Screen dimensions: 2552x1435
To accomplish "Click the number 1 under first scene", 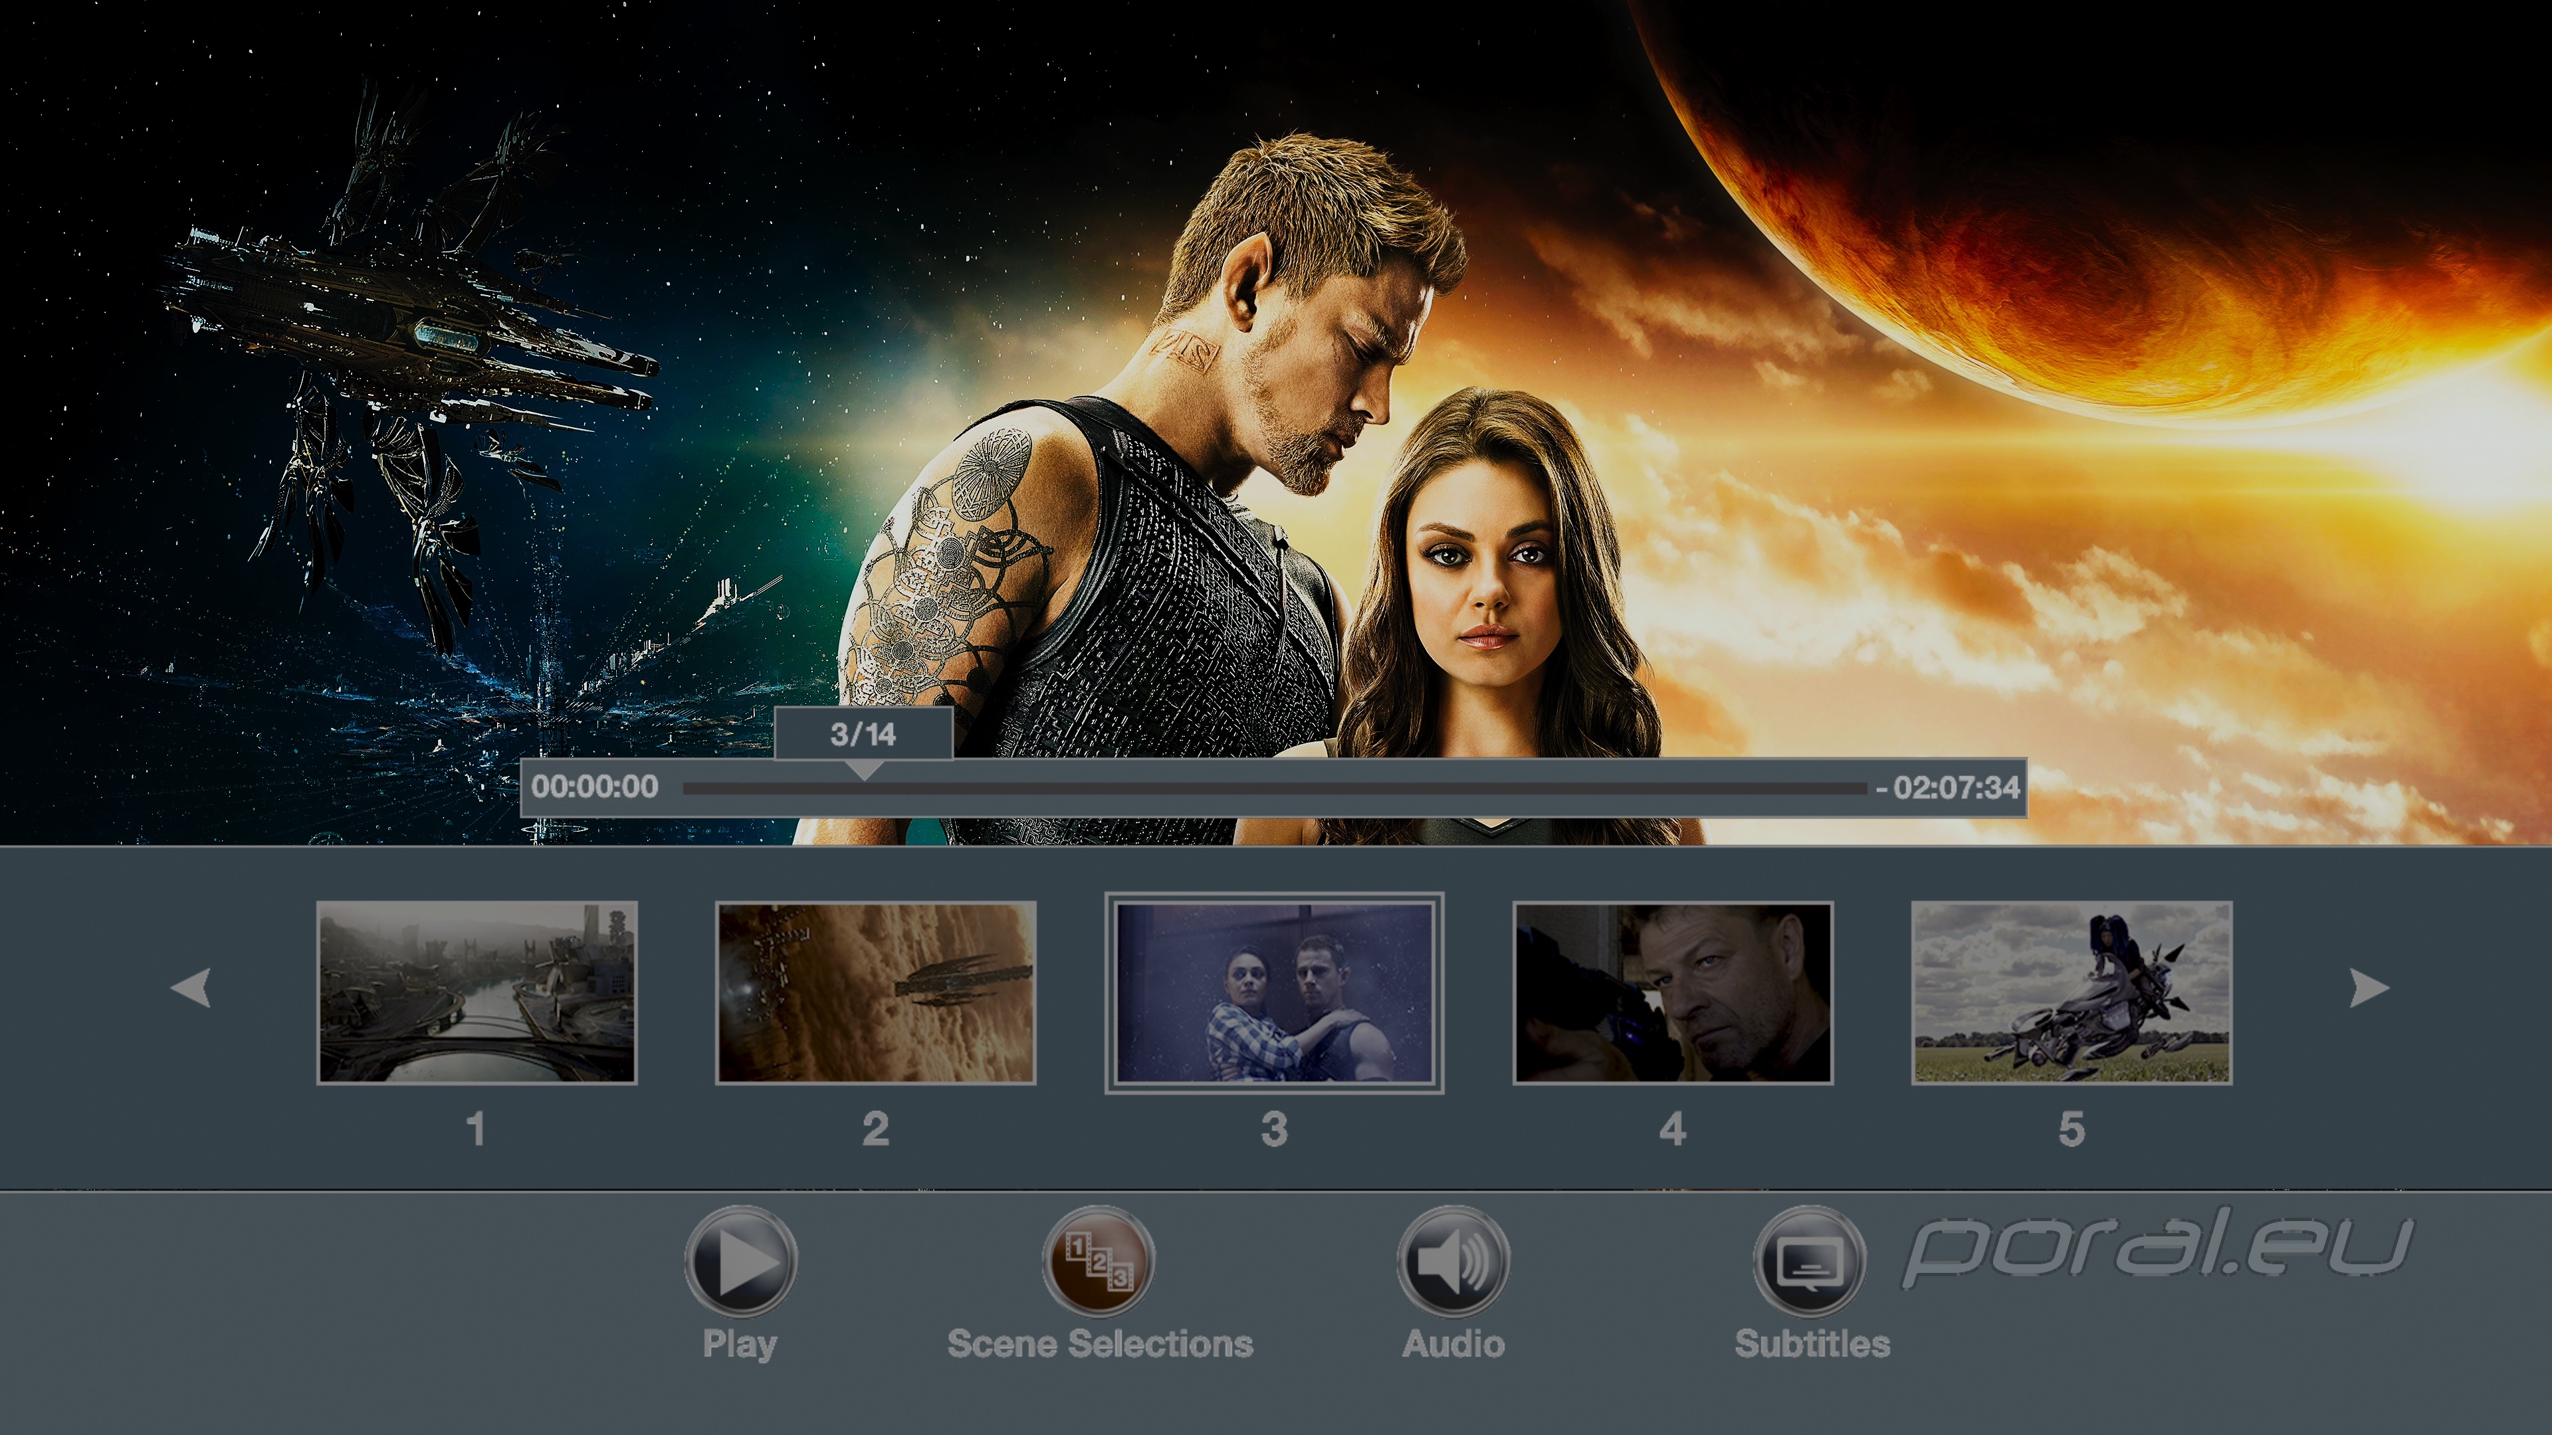I will 476,1129.
